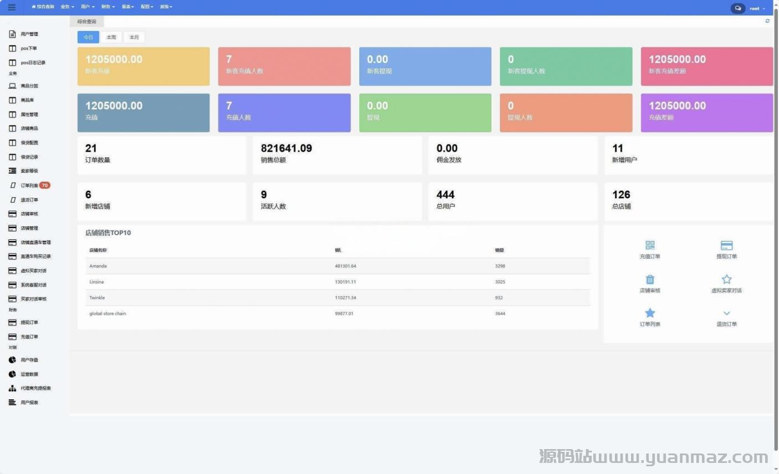This screenshot has width=779, height=474.
Task: Open 虚拟卖家对话 star outline shortcut
Action: pos(726,280)
